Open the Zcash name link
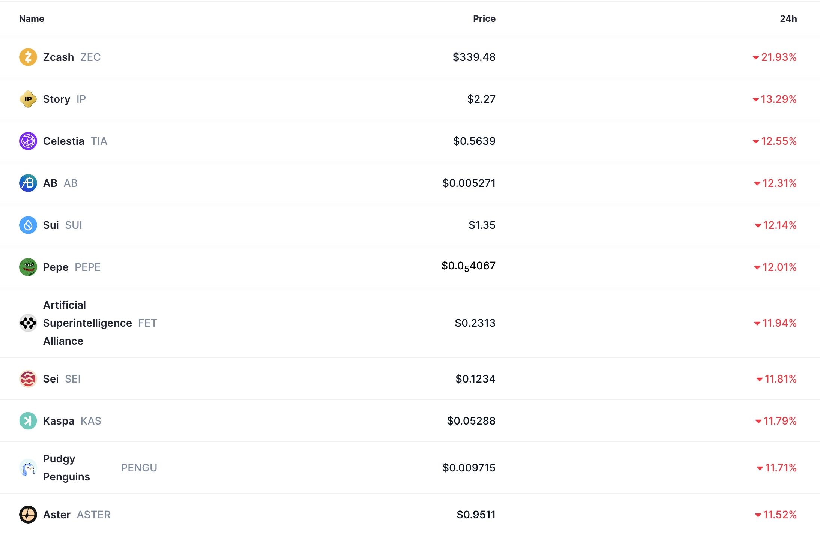 [59, 57]
